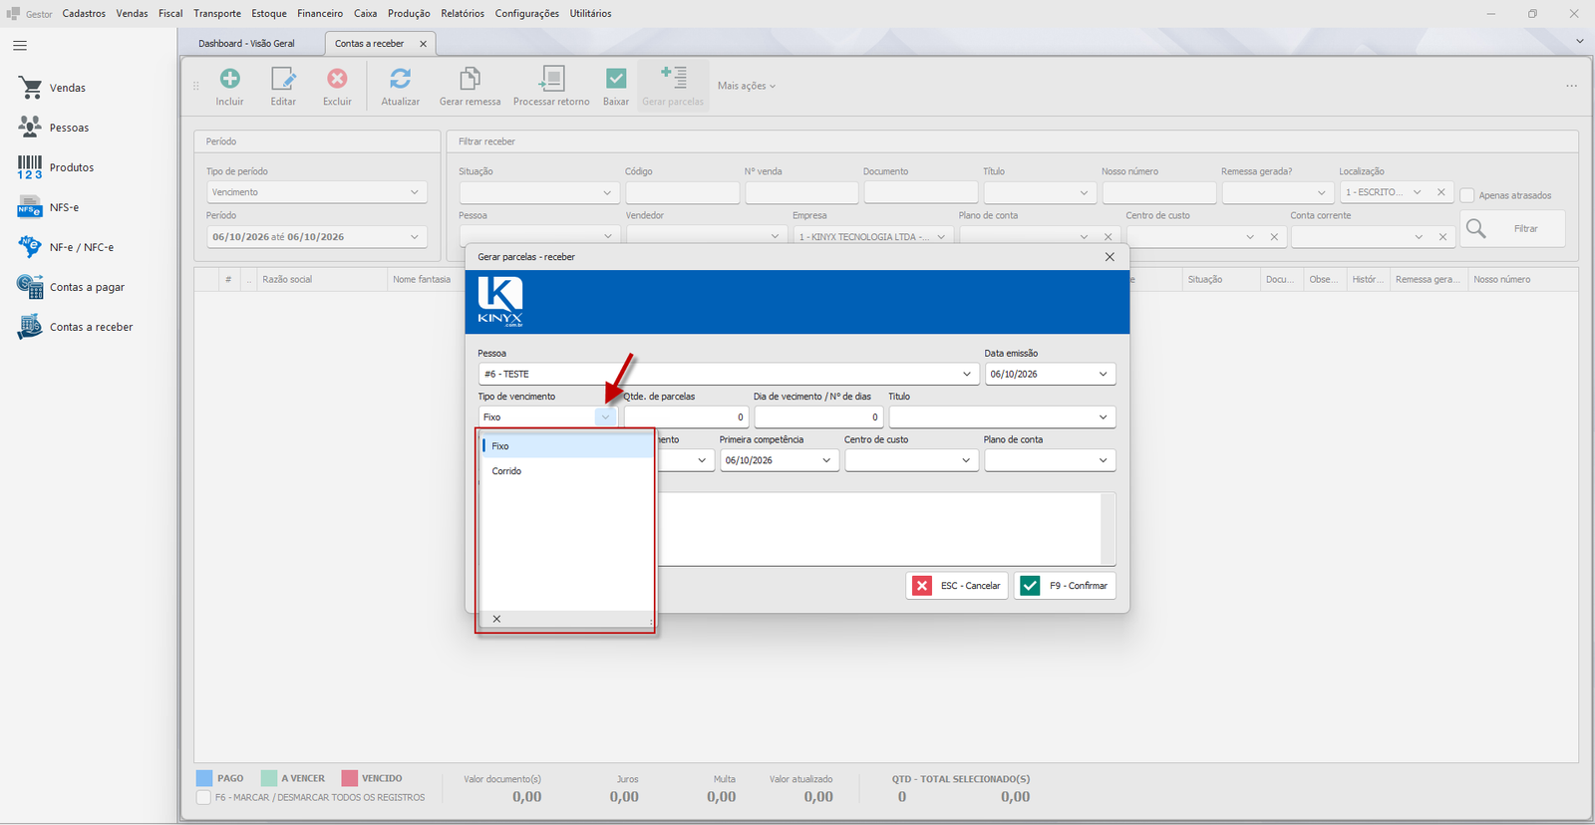This screenshot has height=825, width=1595.
Task: Click the Atualizar refresh icon
Action: (400, 79)
